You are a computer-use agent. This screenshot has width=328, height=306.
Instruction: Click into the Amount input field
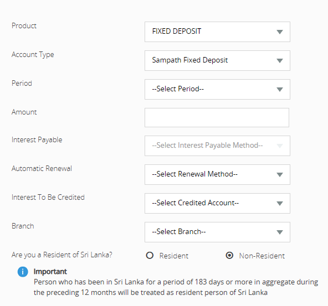(x=217, y=118)
